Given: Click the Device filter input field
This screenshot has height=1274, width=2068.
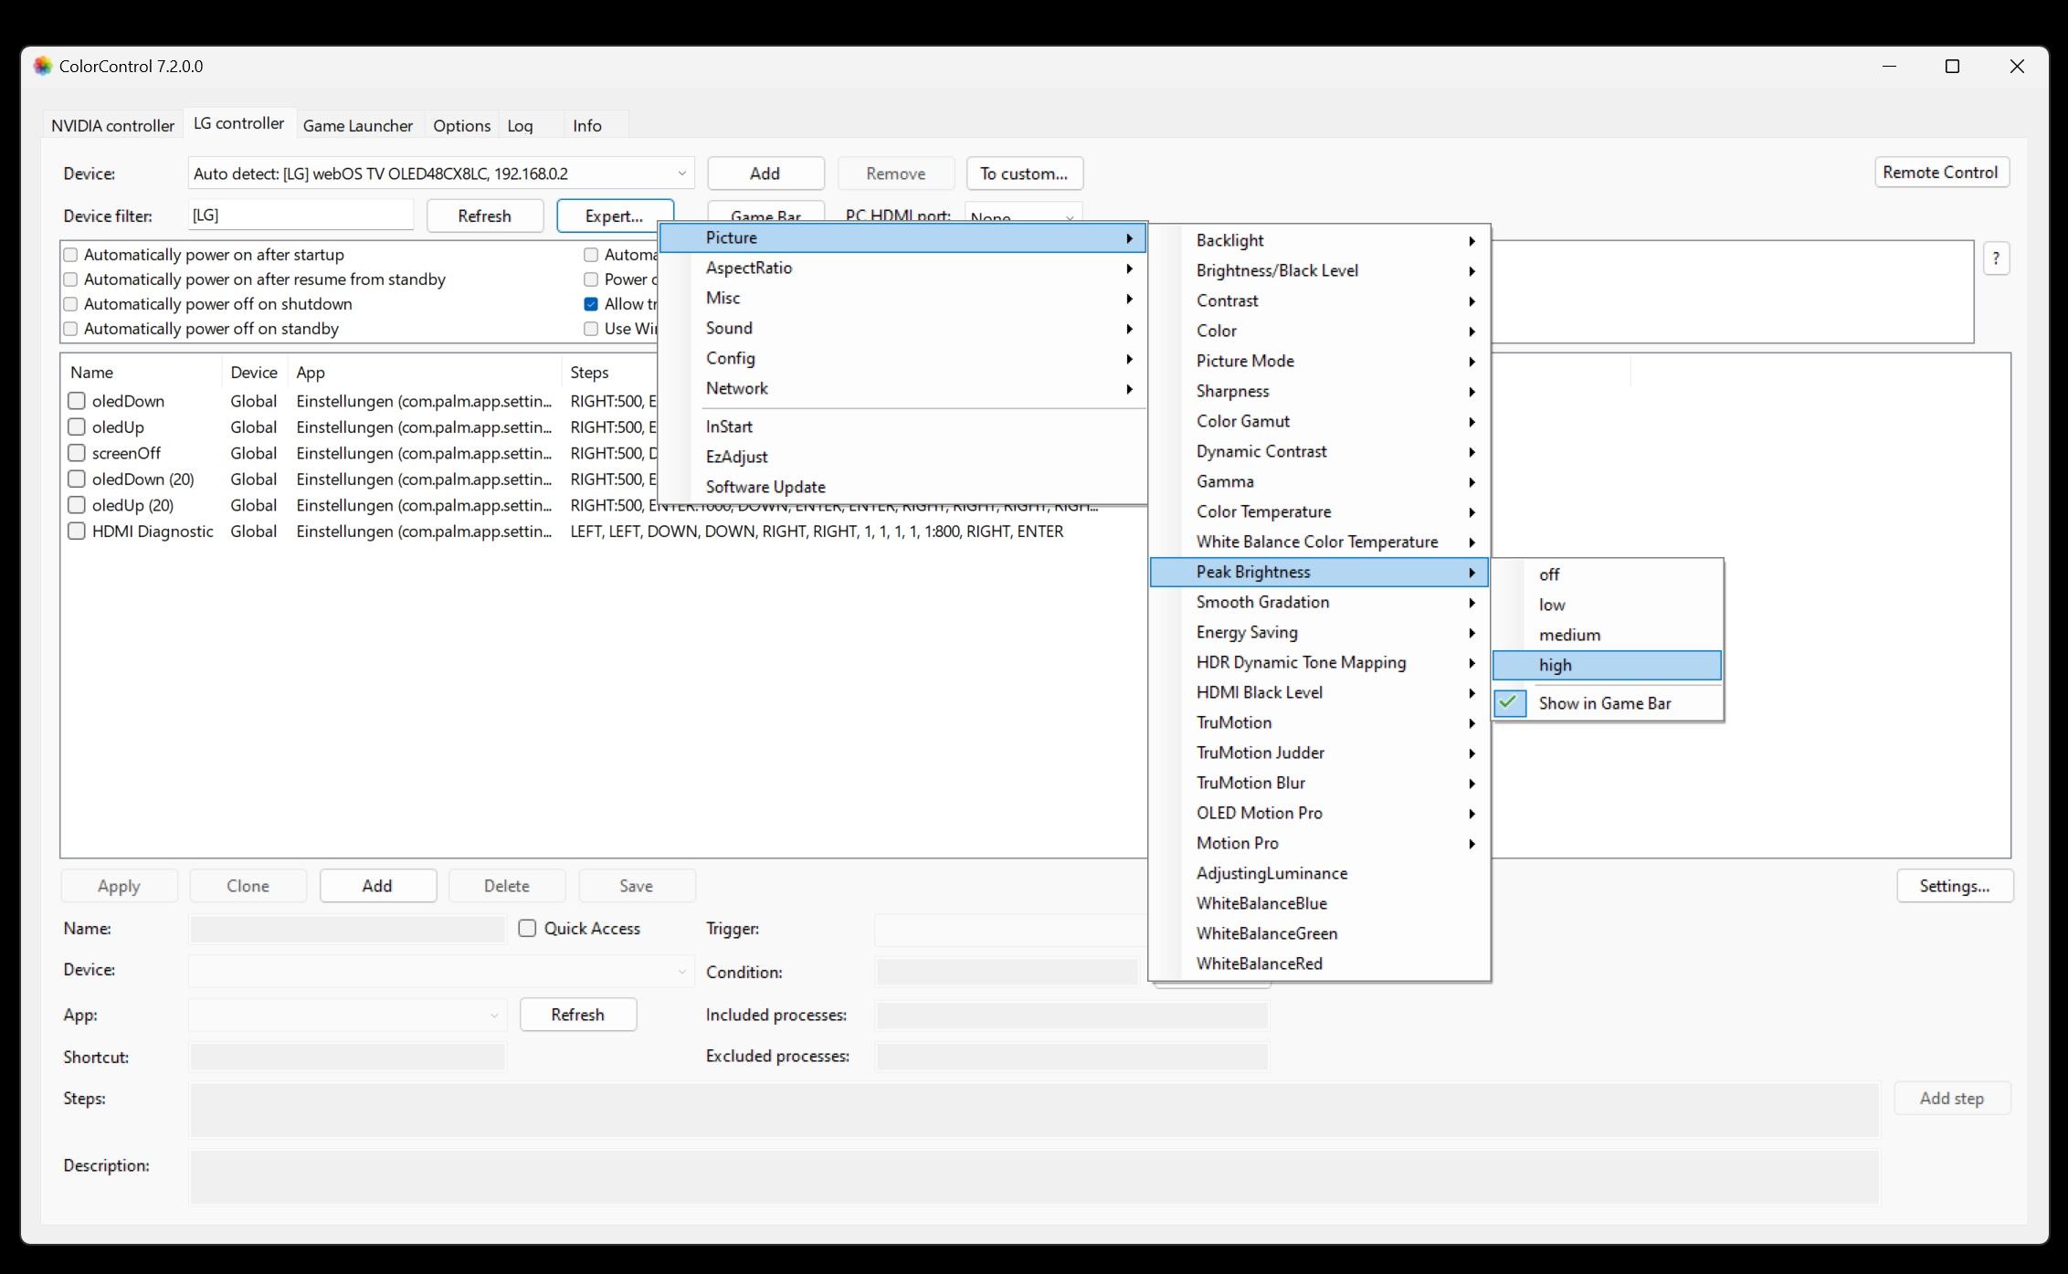Looking at the screenshot, I should tap(301, 216).
